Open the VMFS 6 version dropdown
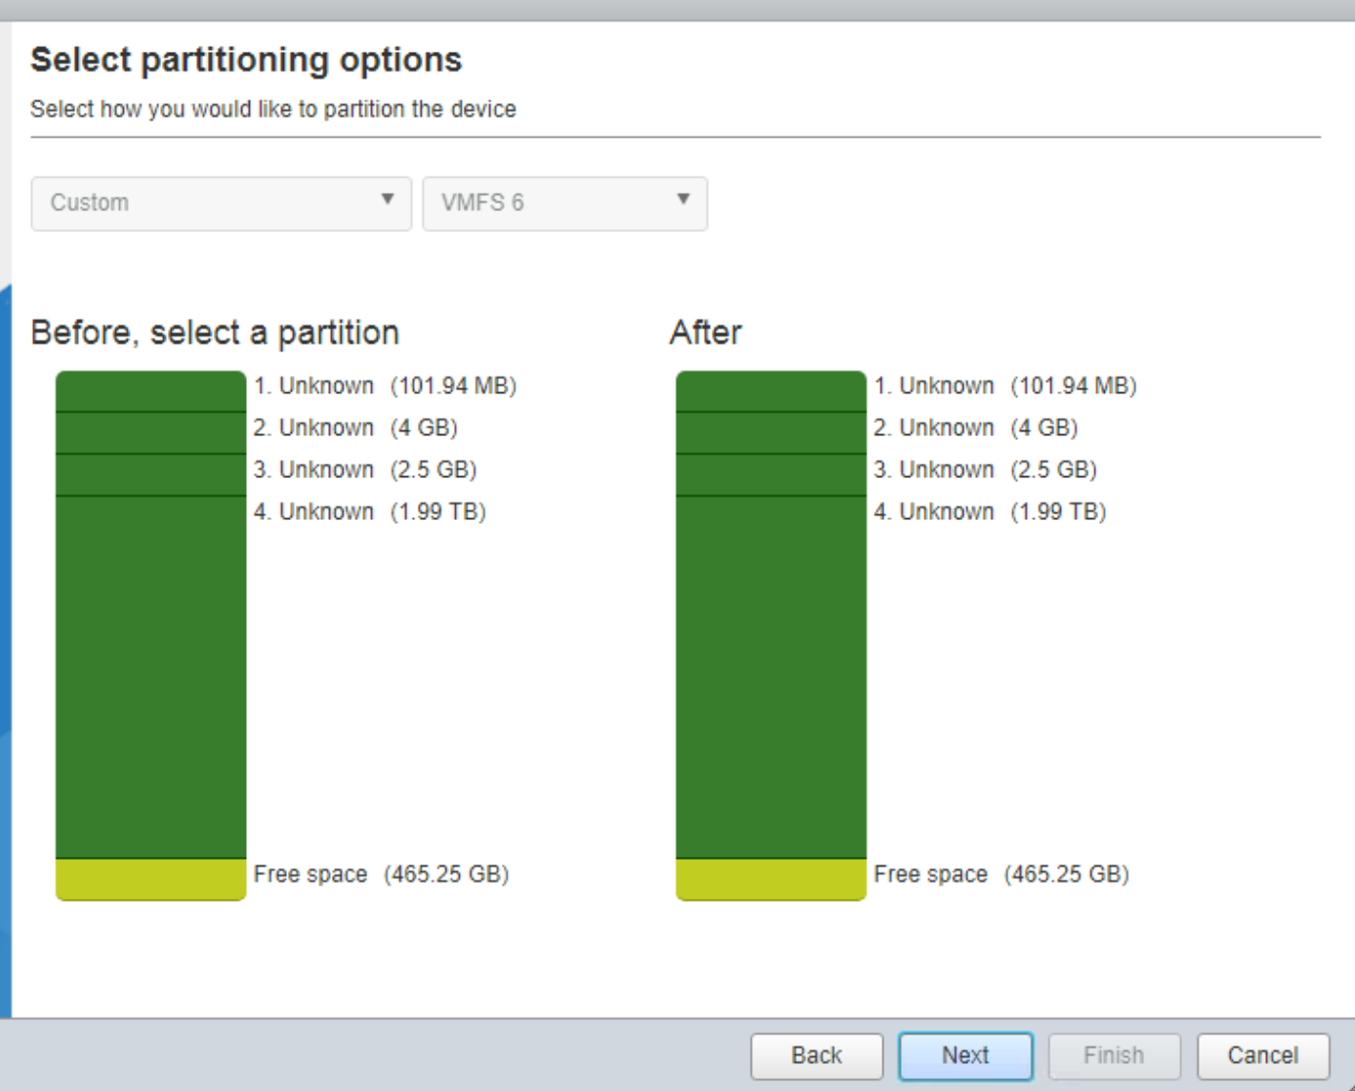This screenshot has height=1091, width=1355. (x=564, y=203)
